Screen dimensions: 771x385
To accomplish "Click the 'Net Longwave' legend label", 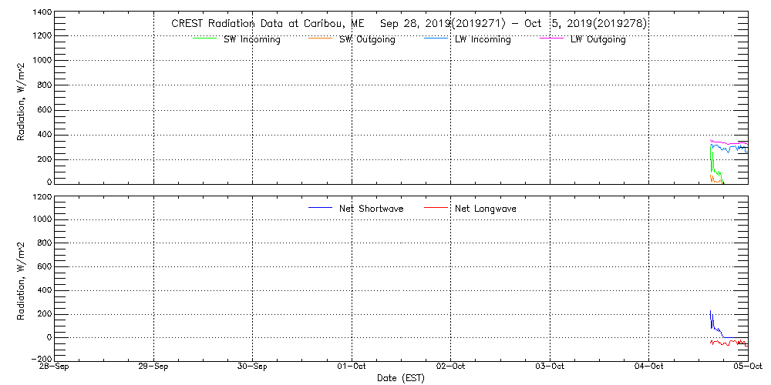I will pyautogui.click(x=485, y=209).
